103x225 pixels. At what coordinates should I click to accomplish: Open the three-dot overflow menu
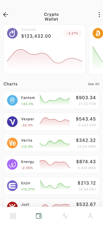point(99,15)
